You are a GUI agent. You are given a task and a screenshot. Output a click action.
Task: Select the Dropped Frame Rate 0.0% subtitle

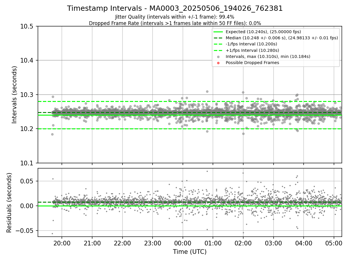pos(175,23)
